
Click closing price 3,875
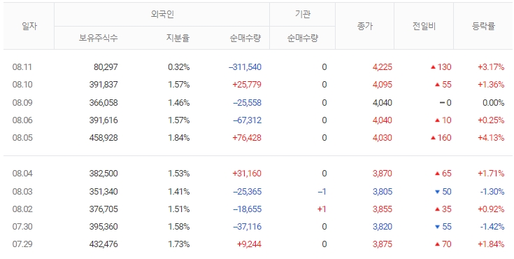click(x=383, y=244)
